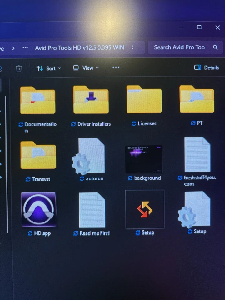Select the background image thumbnail
This screenshot has width=225, height=300.
(x=144, y=159)
